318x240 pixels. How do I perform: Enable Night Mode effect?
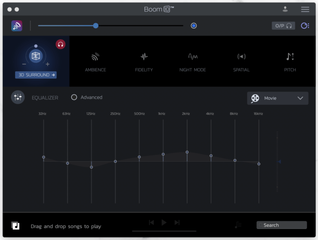pyautogui.click(x=193, y=57)
